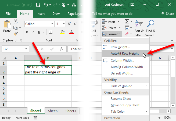Open the File tab
This screenshot has height=121, width=176.
coord(8,14)
